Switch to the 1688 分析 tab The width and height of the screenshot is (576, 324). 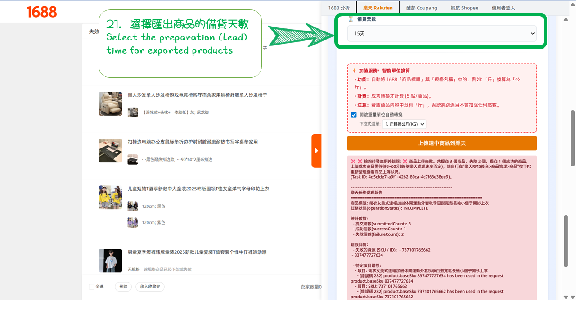pos(339,8)
